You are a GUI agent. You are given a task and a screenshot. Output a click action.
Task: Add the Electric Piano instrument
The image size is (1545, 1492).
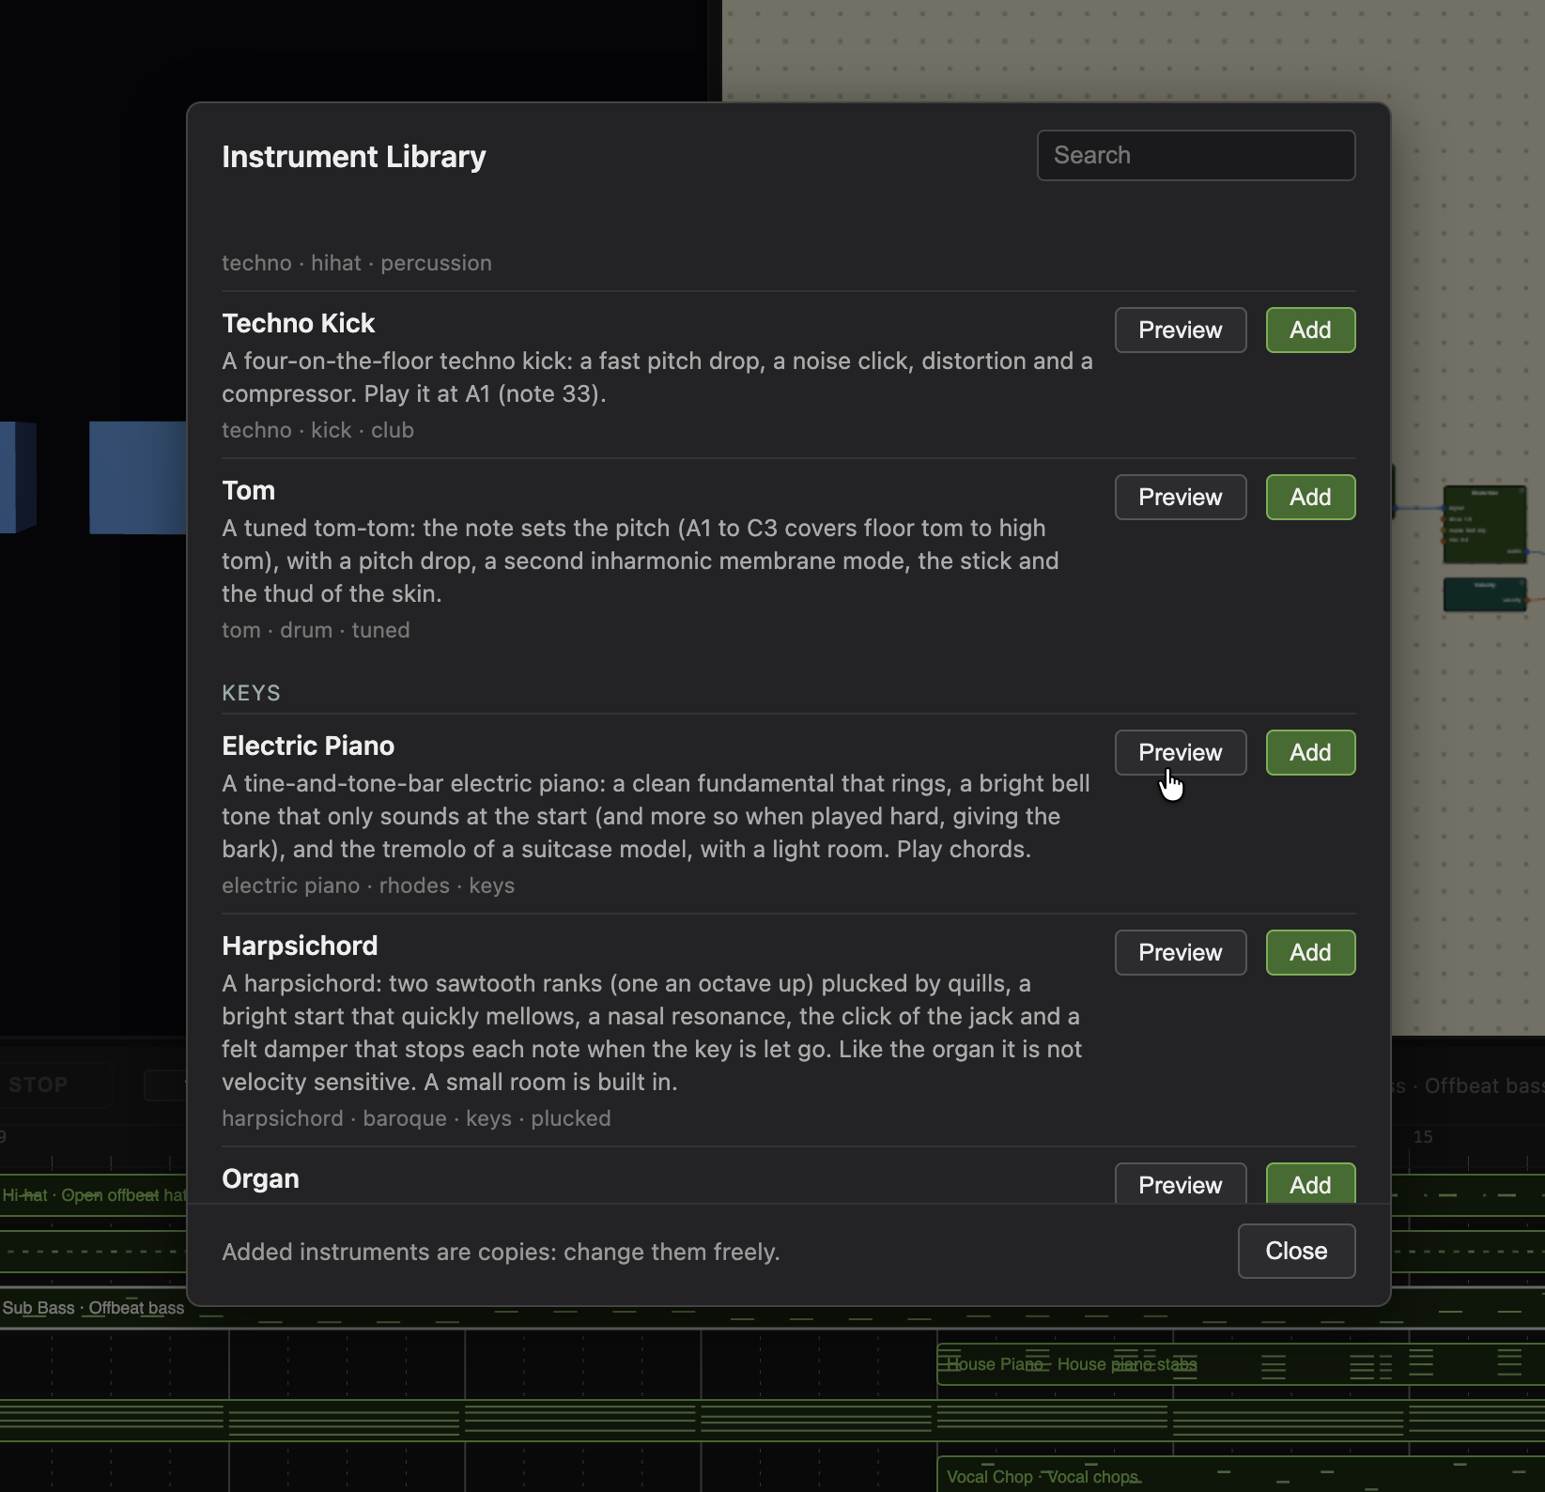click(x=1310, y=752)
